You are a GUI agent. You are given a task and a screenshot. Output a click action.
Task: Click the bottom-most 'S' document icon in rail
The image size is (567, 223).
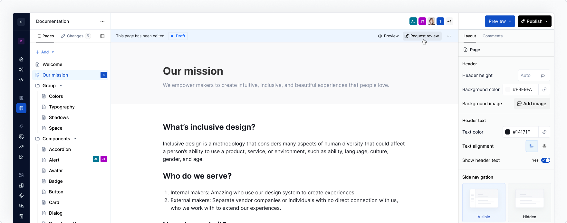pyautogui.click(x=21, y=216)
